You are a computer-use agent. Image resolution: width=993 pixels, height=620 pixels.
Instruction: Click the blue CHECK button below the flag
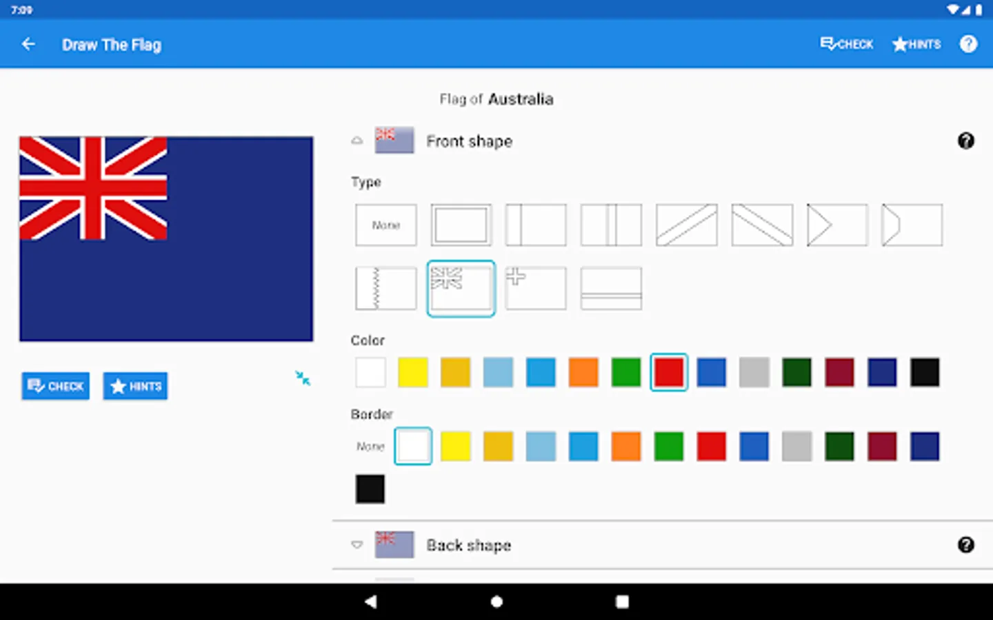(56, 386)
